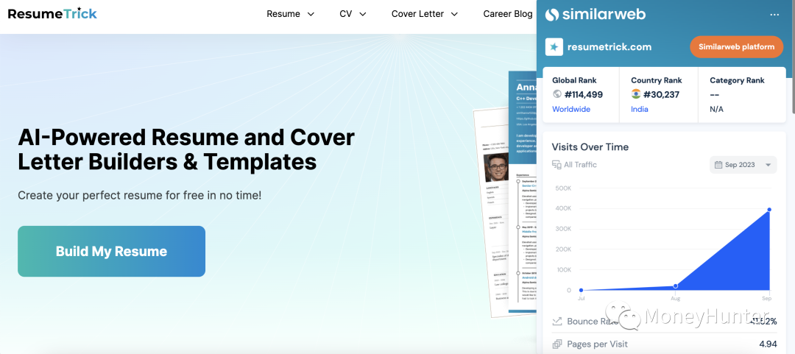Click the 'Create your perfect resume' subtitle
Screen dimensions: 795x354
pos(139,195)
